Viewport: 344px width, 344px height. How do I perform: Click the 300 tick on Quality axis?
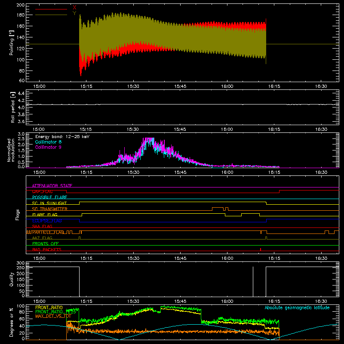21,263
